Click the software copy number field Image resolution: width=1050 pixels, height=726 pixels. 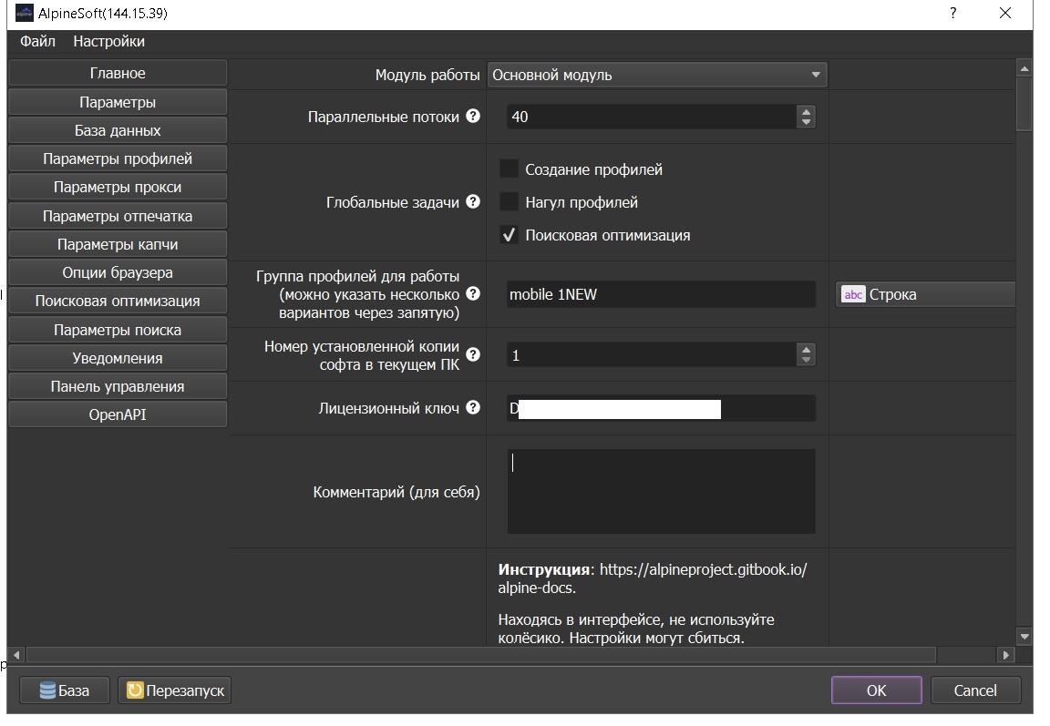click(653, 355)
